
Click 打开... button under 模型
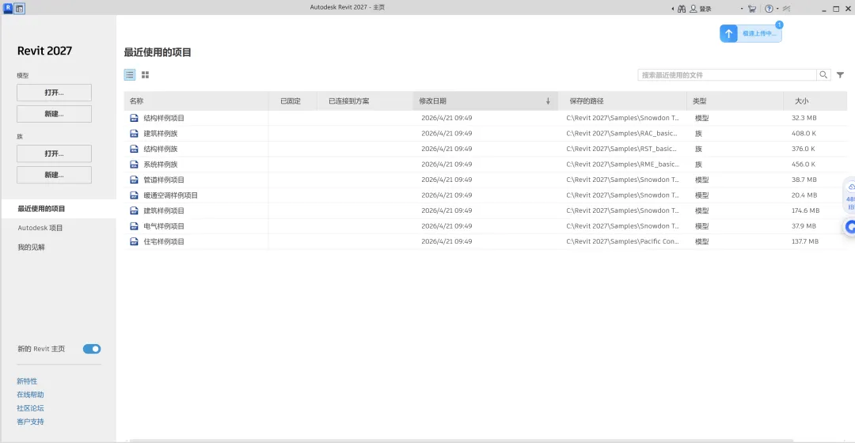coord(54,93)
